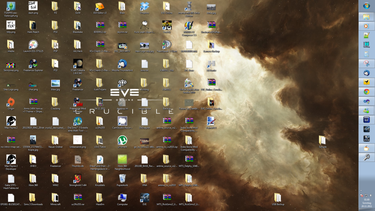Image resolution: width=375 pixels, height=211 pixels.
Task: Launch the TeamSpeak 3 Client shortcut
Action: coord(167,45)
